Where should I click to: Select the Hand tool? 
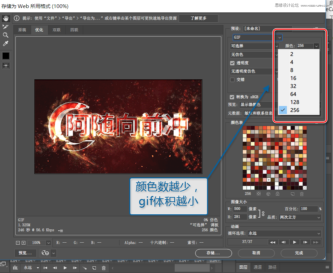[6, 19]
